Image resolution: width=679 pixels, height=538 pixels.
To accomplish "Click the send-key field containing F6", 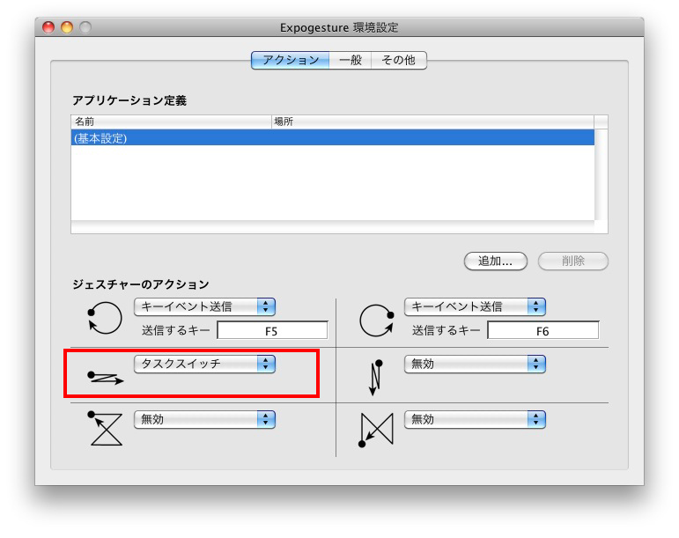I will click(543, 331).
